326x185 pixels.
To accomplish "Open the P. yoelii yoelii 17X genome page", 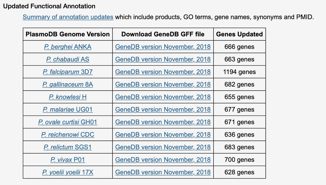I will pos(68,172).
